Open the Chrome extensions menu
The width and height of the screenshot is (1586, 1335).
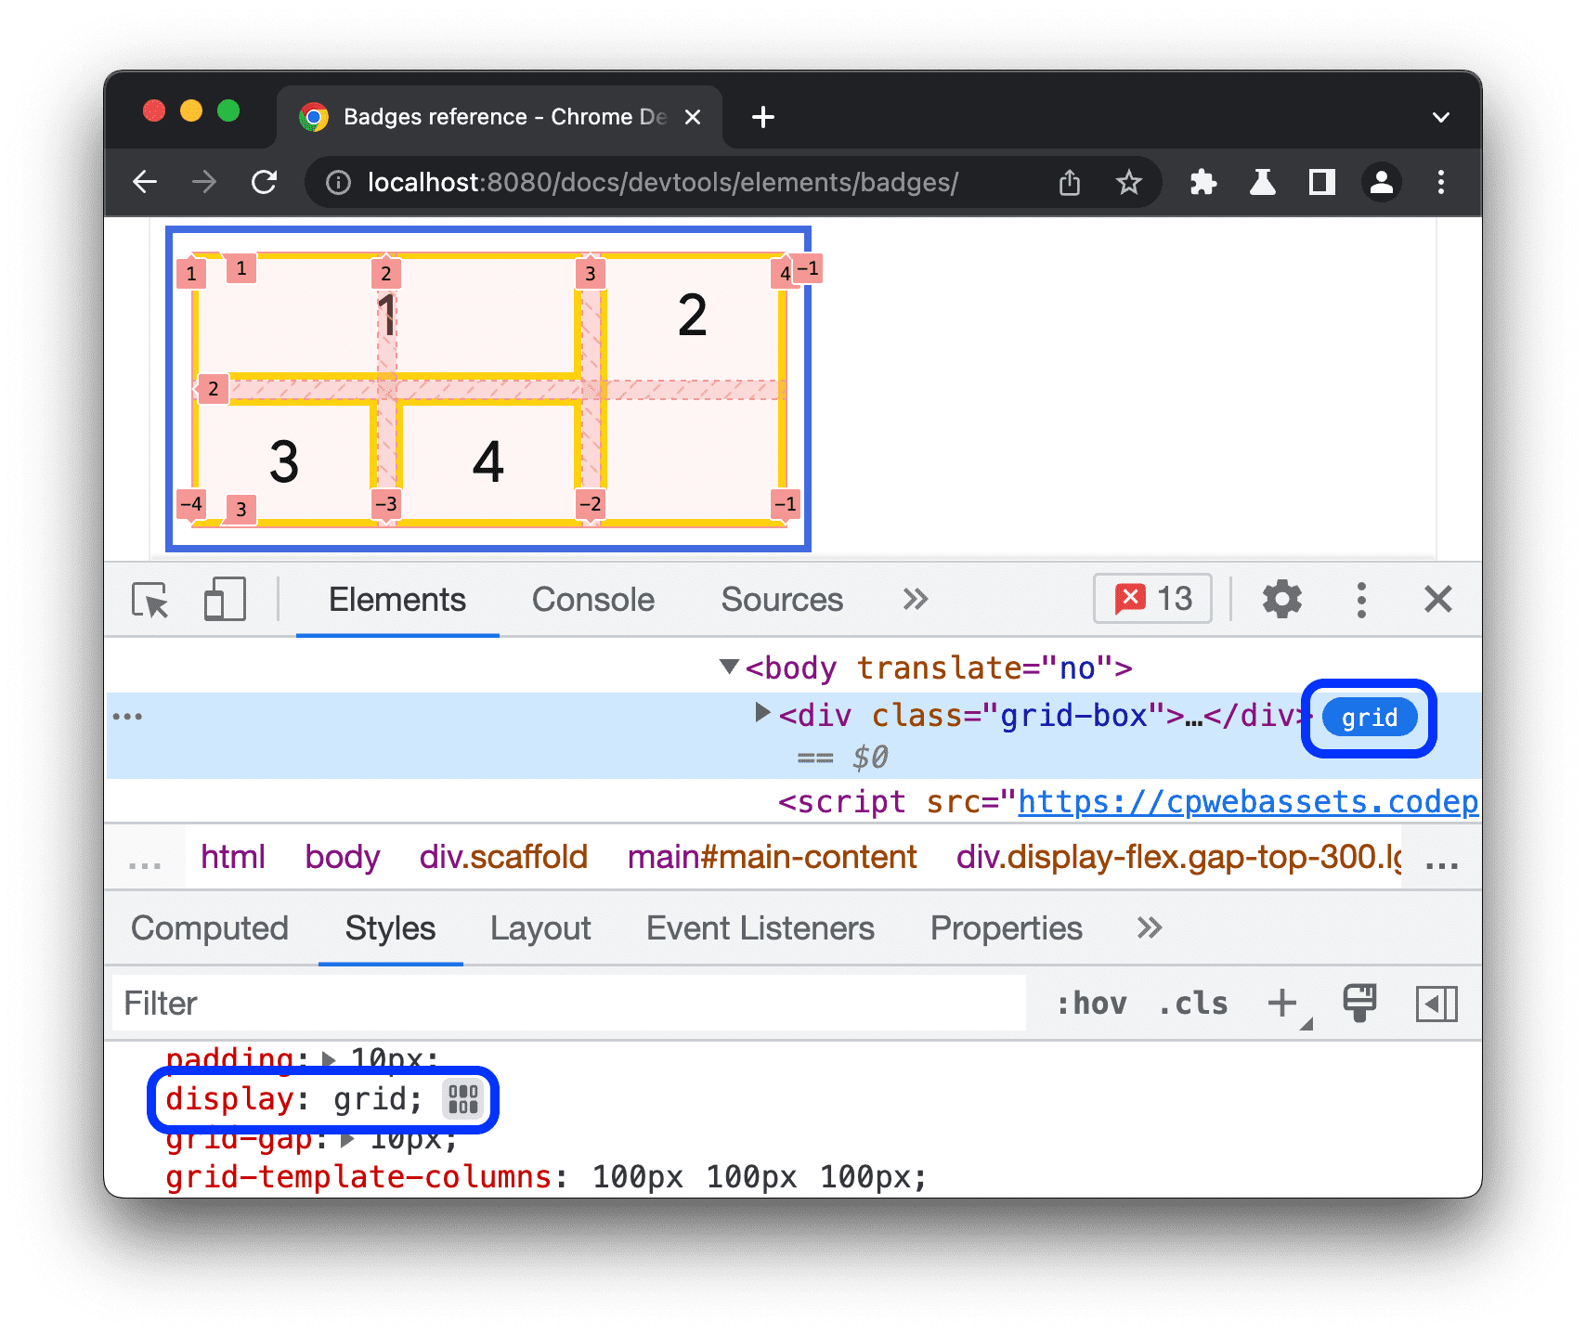coord(1202,182)
